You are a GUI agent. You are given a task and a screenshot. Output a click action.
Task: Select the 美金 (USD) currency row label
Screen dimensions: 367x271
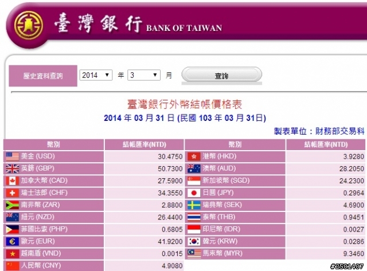(x=38, y=156)
